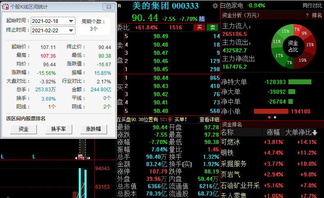Click the 17% green donut segment
Screen dimensions: 324x198
pos(279,56)
